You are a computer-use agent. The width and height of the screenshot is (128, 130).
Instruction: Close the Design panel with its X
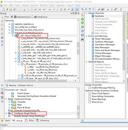(78, 13)
